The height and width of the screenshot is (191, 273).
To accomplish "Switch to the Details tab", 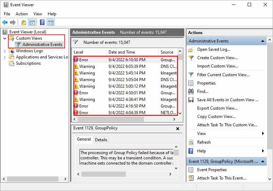I will coord(101,140).
